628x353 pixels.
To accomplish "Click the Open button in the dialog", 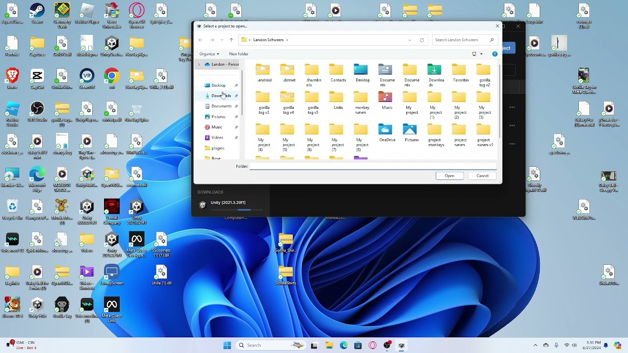I will (x=449, y=176).
